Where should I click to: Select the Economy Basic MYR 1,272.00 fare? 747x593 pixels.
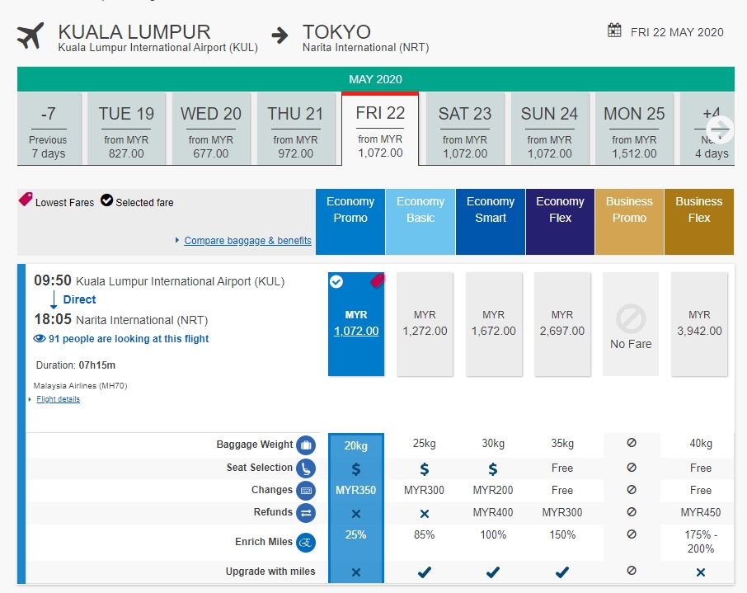tap(425, 323)
